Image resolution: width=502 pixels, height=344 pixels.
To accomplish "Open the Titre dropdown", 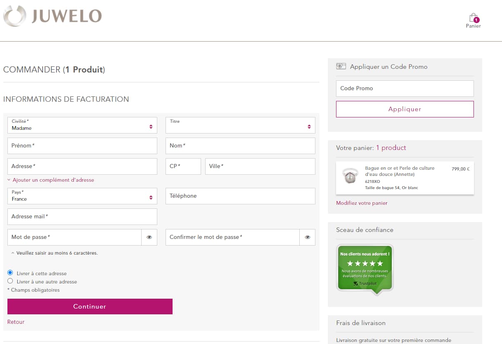I will [x=240, y=125].
